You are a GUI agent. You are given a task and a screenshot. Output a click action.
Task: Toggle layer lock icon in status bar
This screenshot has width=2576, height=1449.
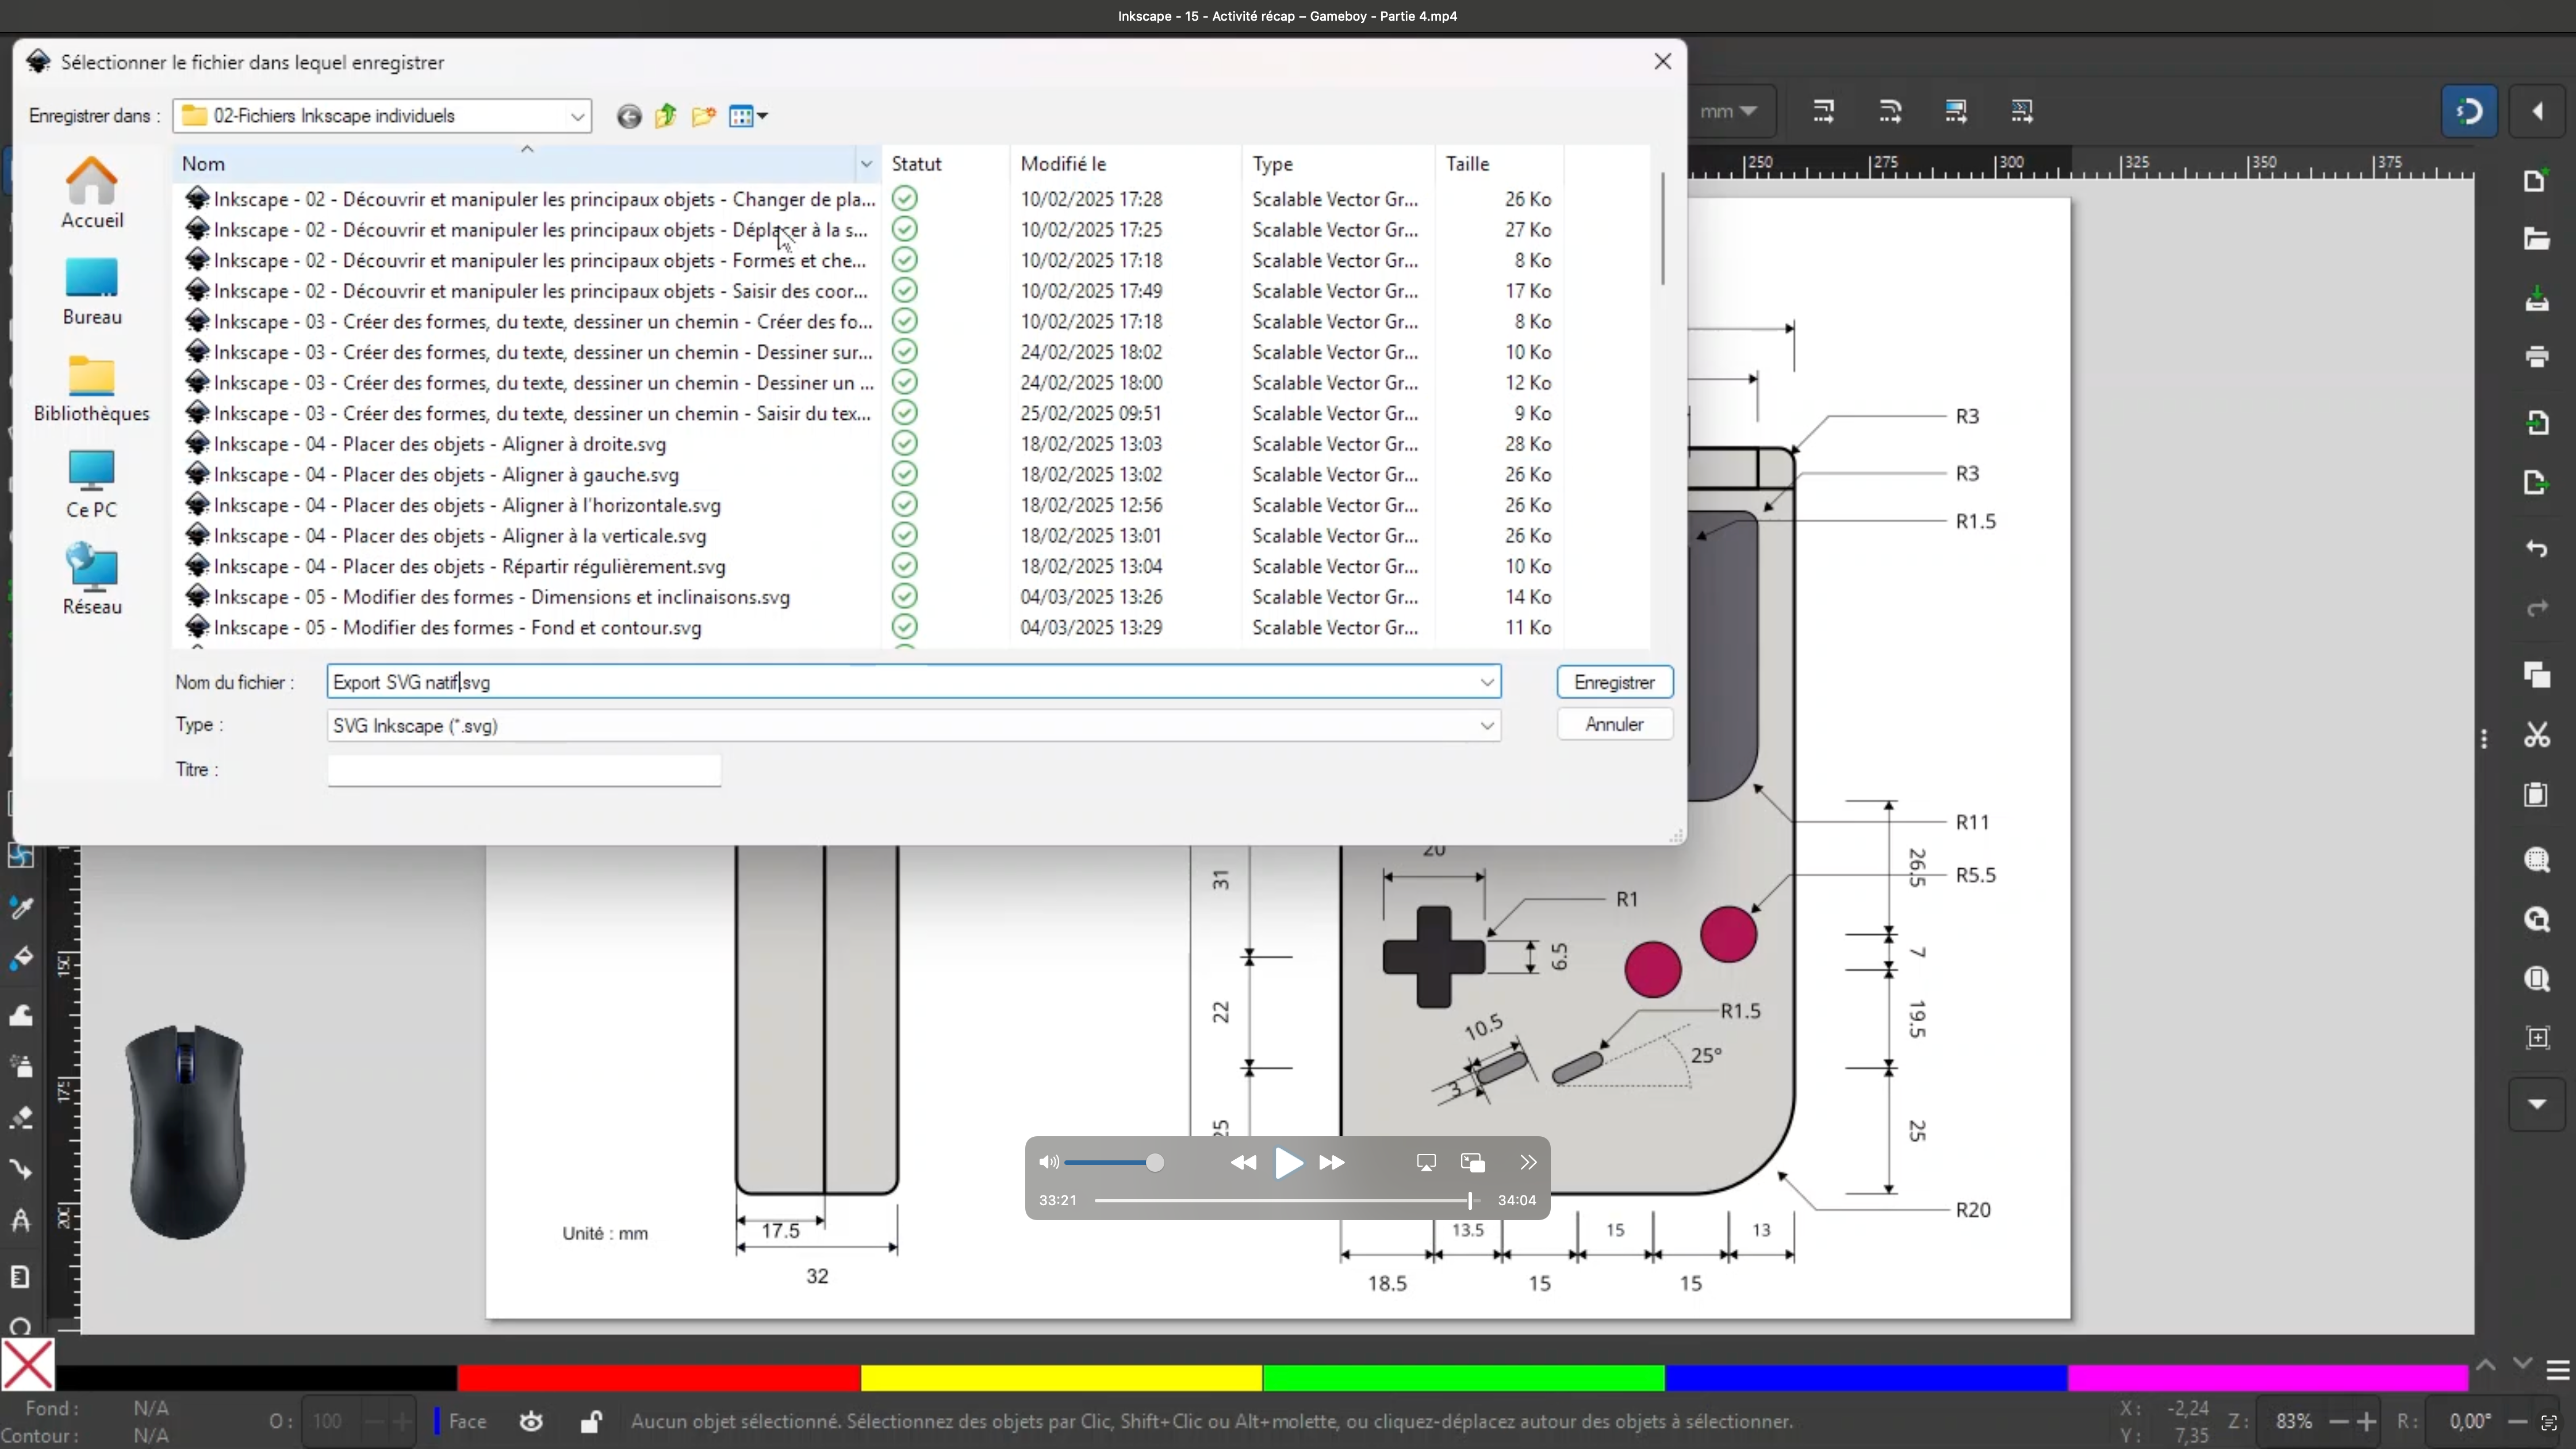pos(591,1421)
